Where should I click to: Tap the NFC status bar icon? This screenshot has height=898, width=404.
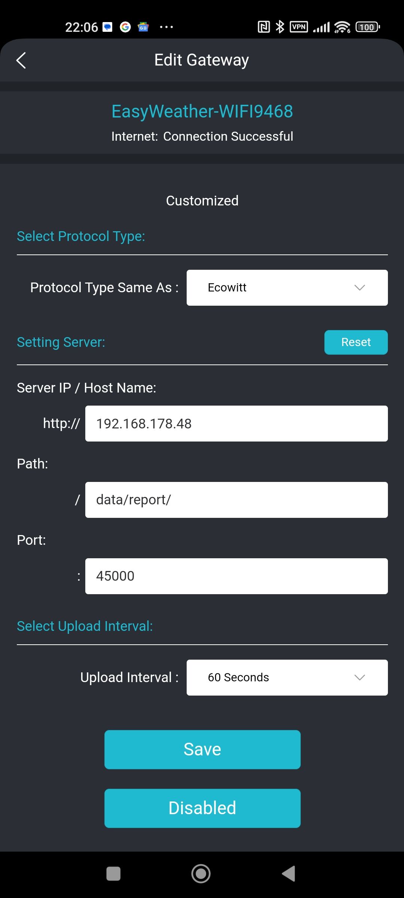264,27
